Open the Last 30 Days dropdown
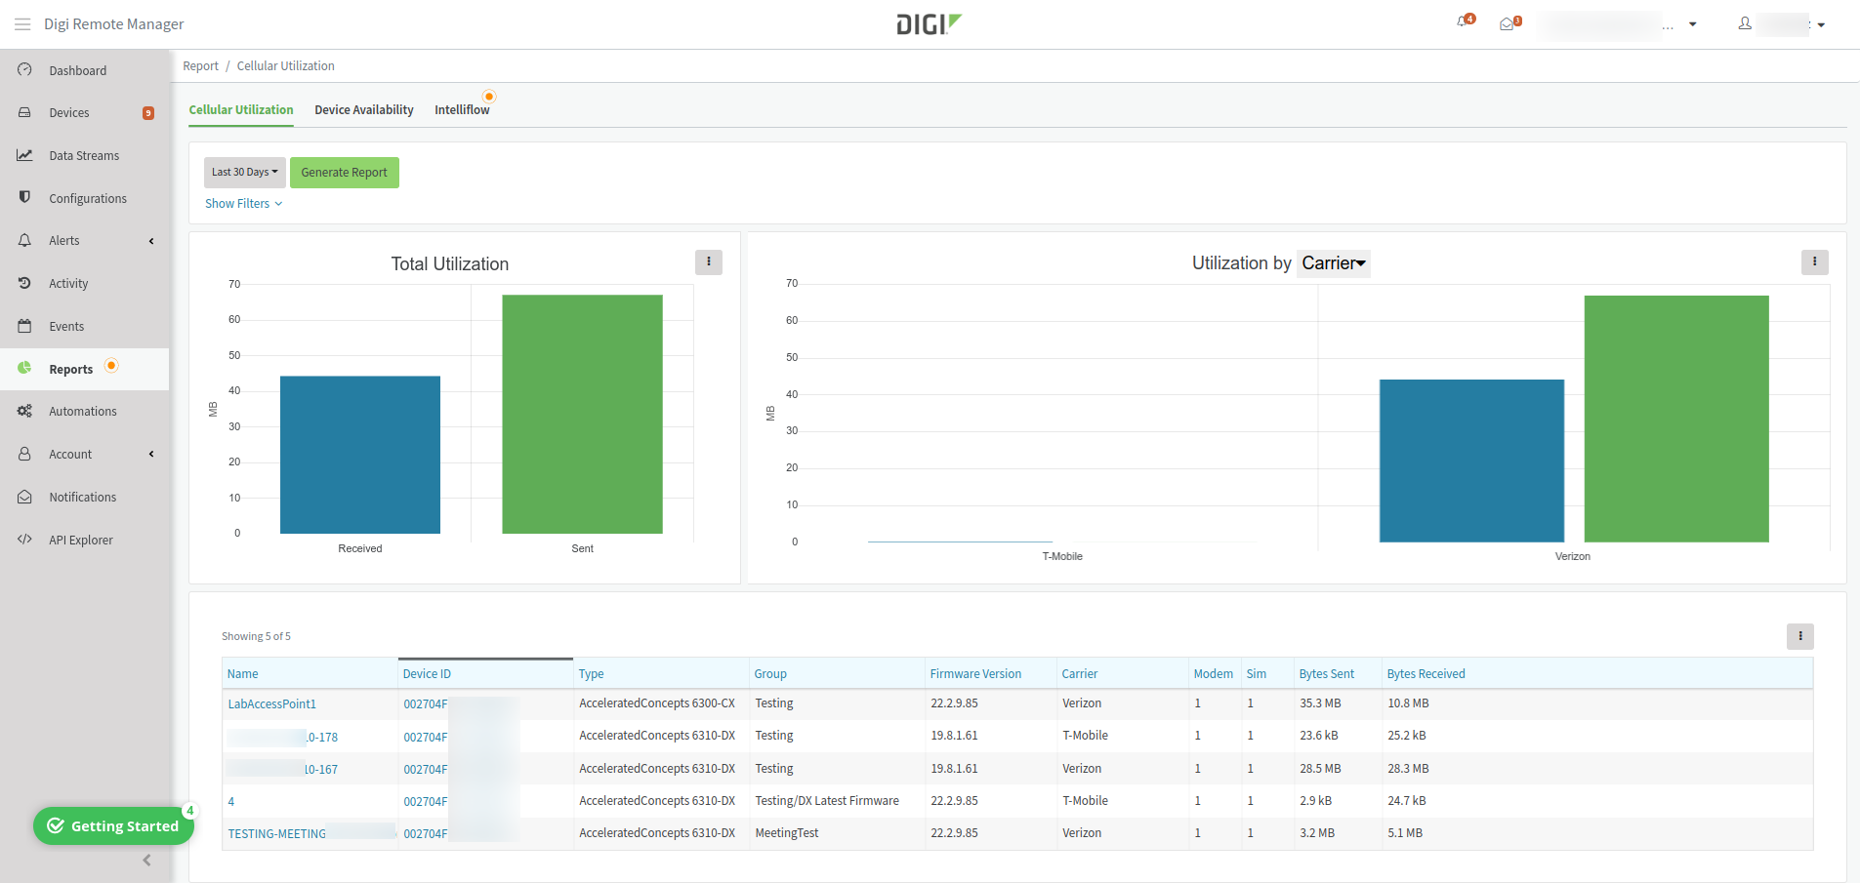Image resolution: width=1860 pixels, height=883 pixels. pyautogui.click(x=245, y=173)
